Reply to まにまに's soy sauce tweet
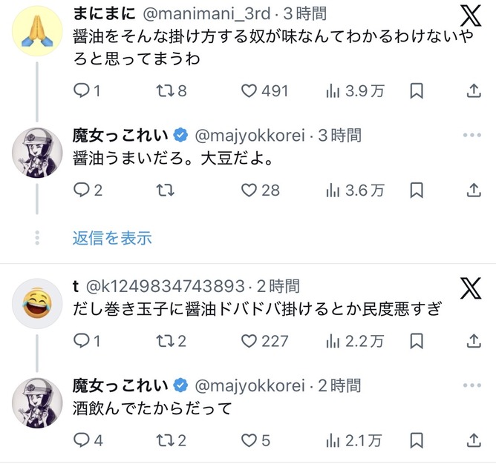The image size is (496, 464). [82, 90]
